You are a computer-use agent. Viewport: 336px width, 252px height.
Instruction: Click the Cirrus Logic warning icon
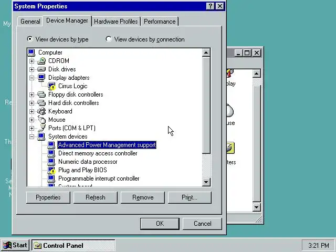[51, 86]
